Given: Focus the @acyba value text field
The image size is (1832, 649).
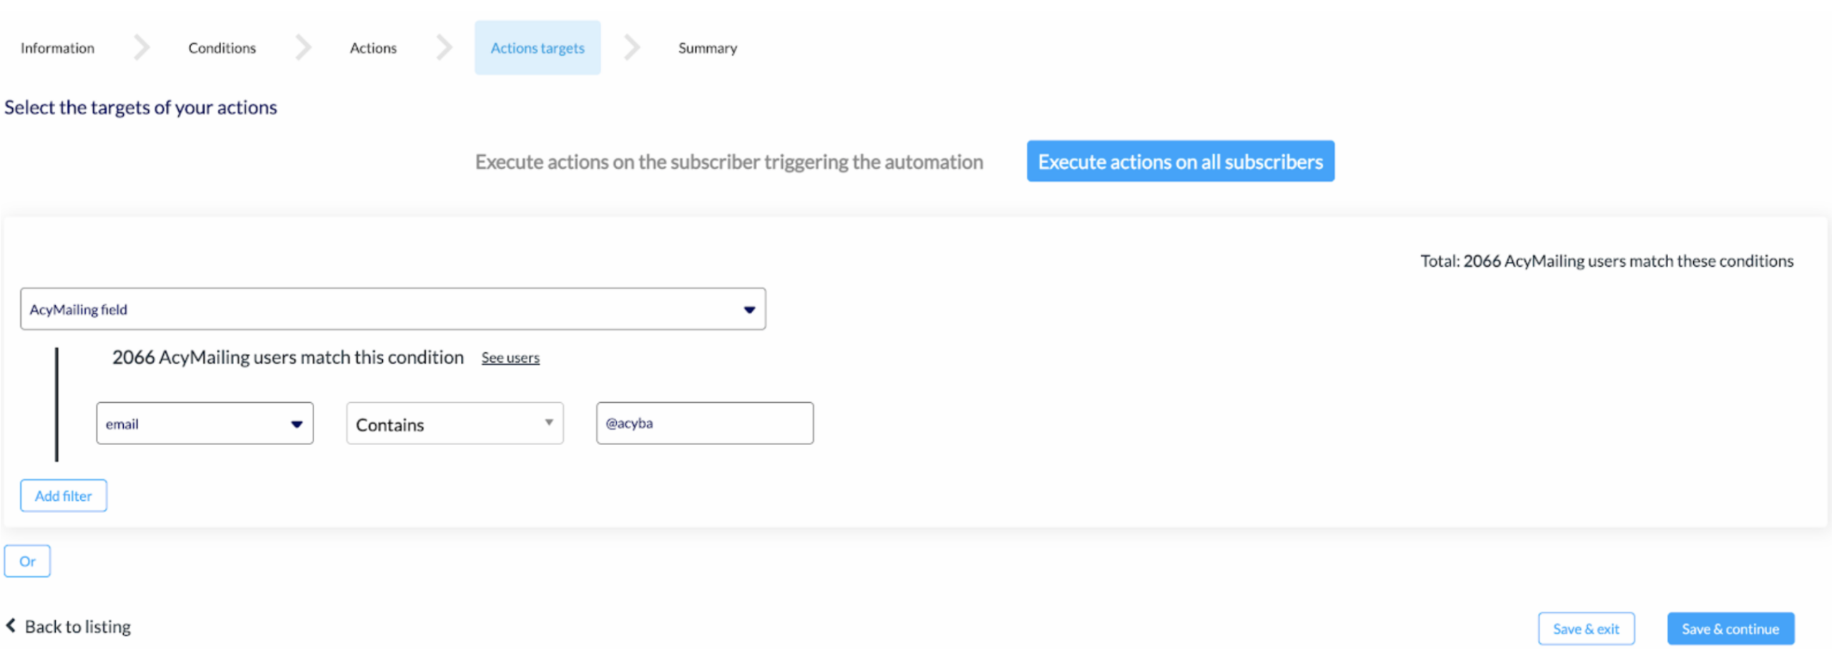Looking at the screenshot, I should (705, 424).
